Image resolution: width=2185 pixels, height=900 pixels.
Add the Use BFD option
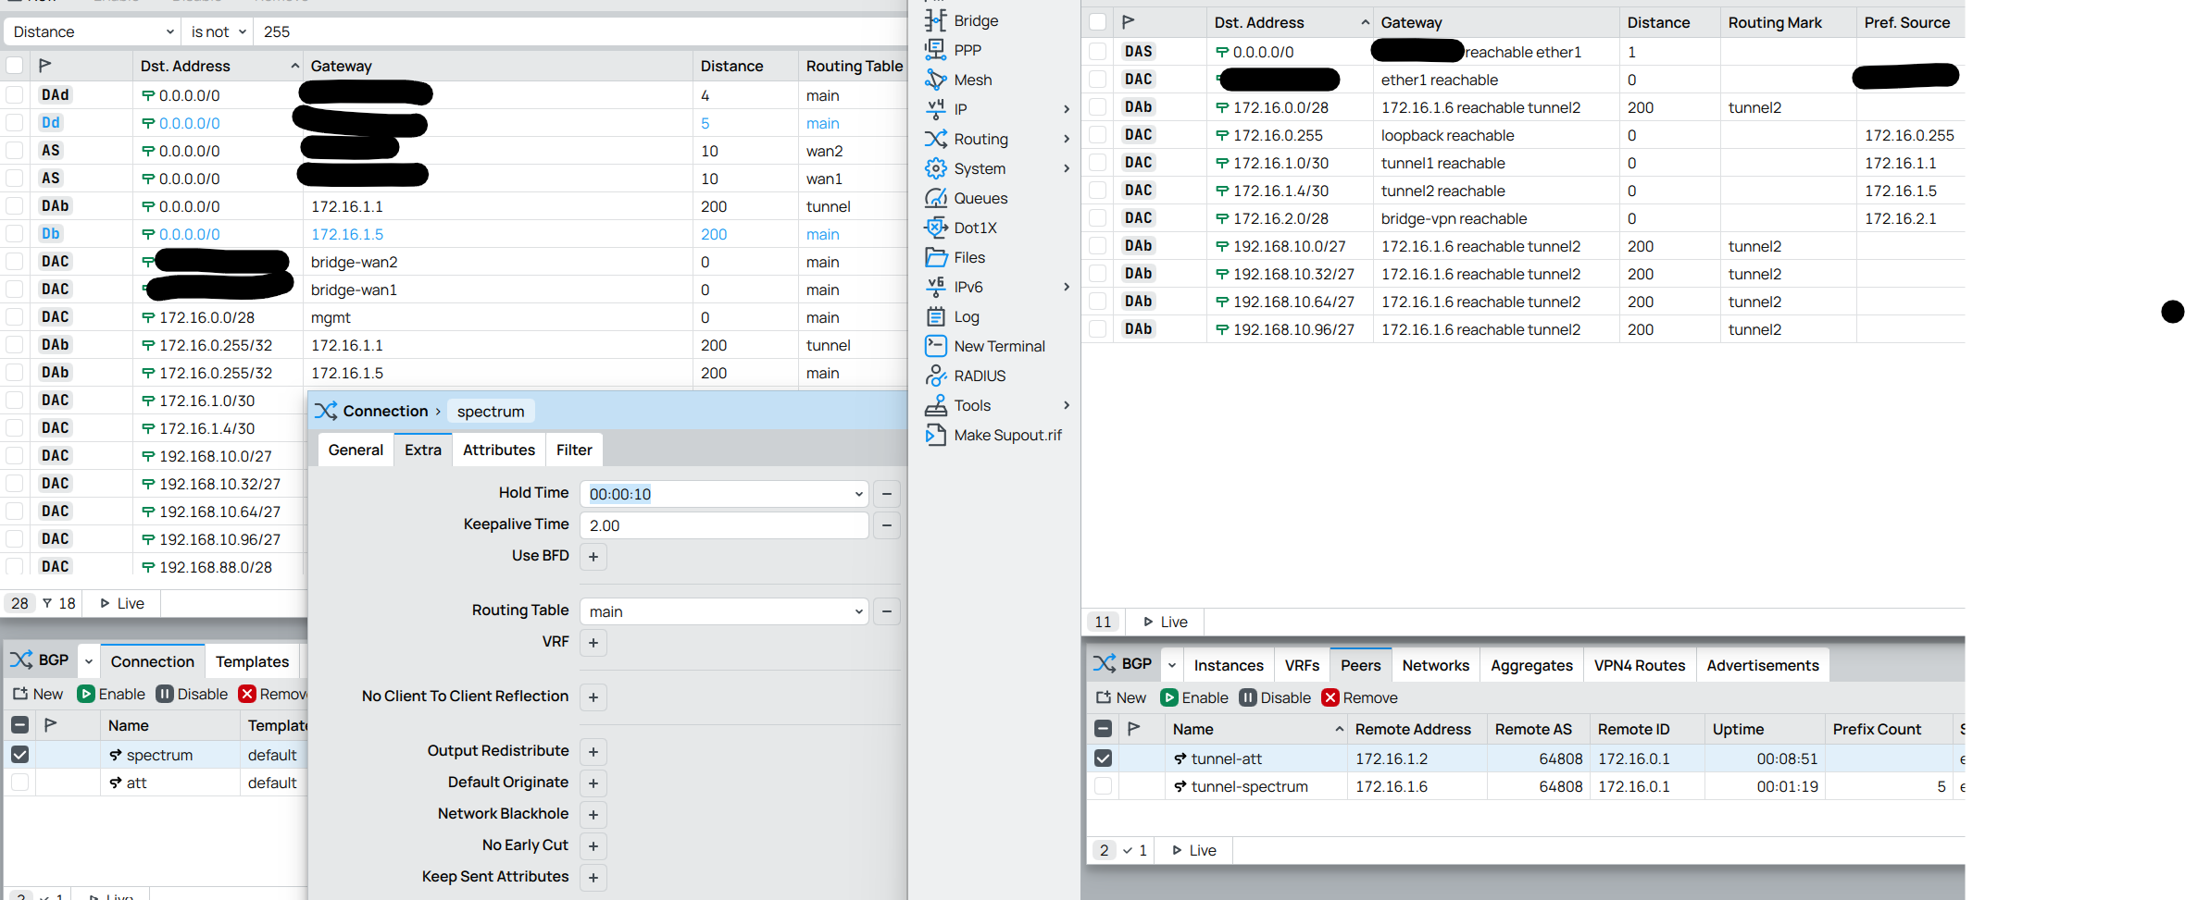point(593,557)
